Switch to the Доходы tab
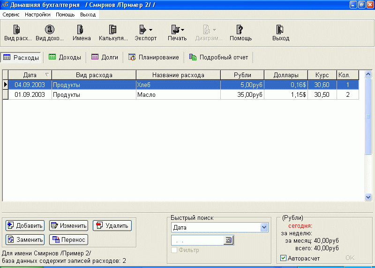The height and width of the screenshot is (268, 375). pos(65,57)
